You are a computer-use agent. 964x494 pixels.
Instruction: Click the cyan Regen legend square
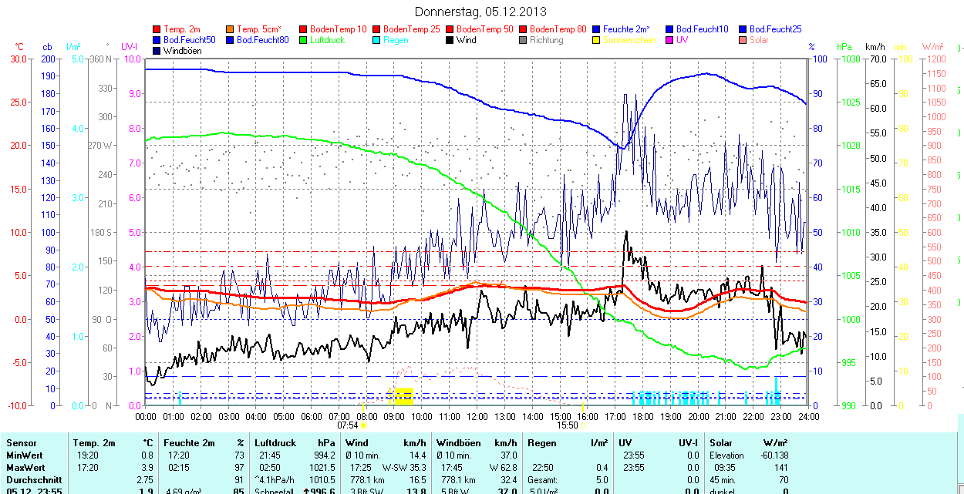[377, 40]
